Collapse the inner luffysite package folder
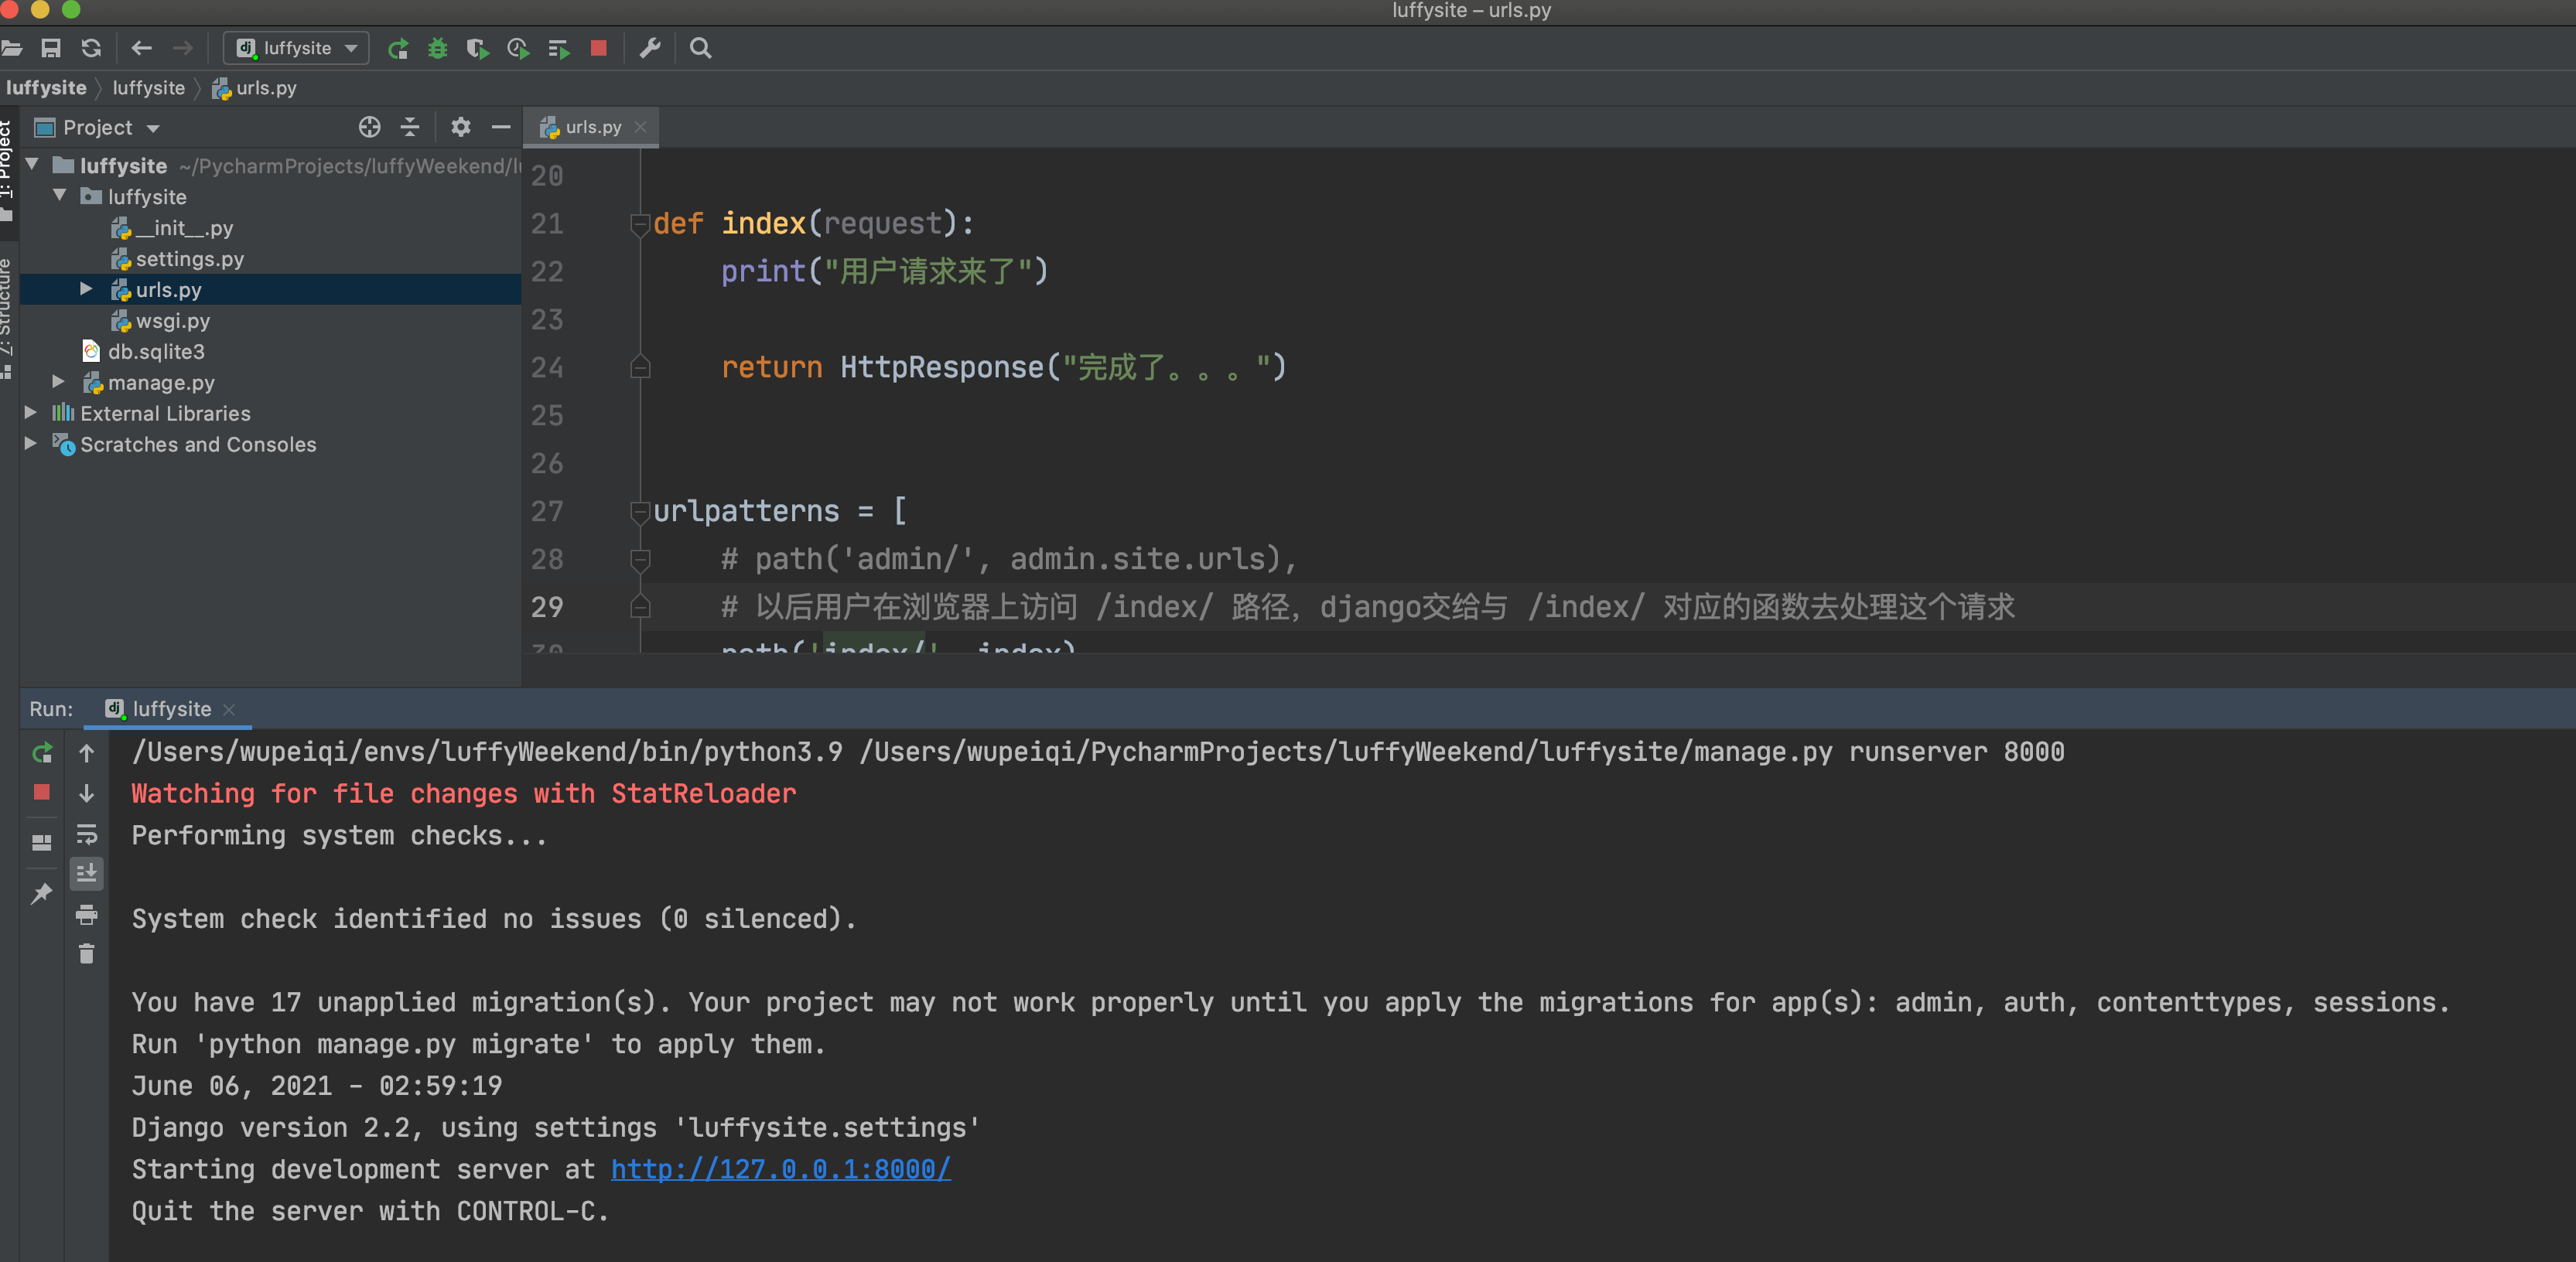Image resolution: width=2576 pixels, height=1262 pixels. click(60, 195)
